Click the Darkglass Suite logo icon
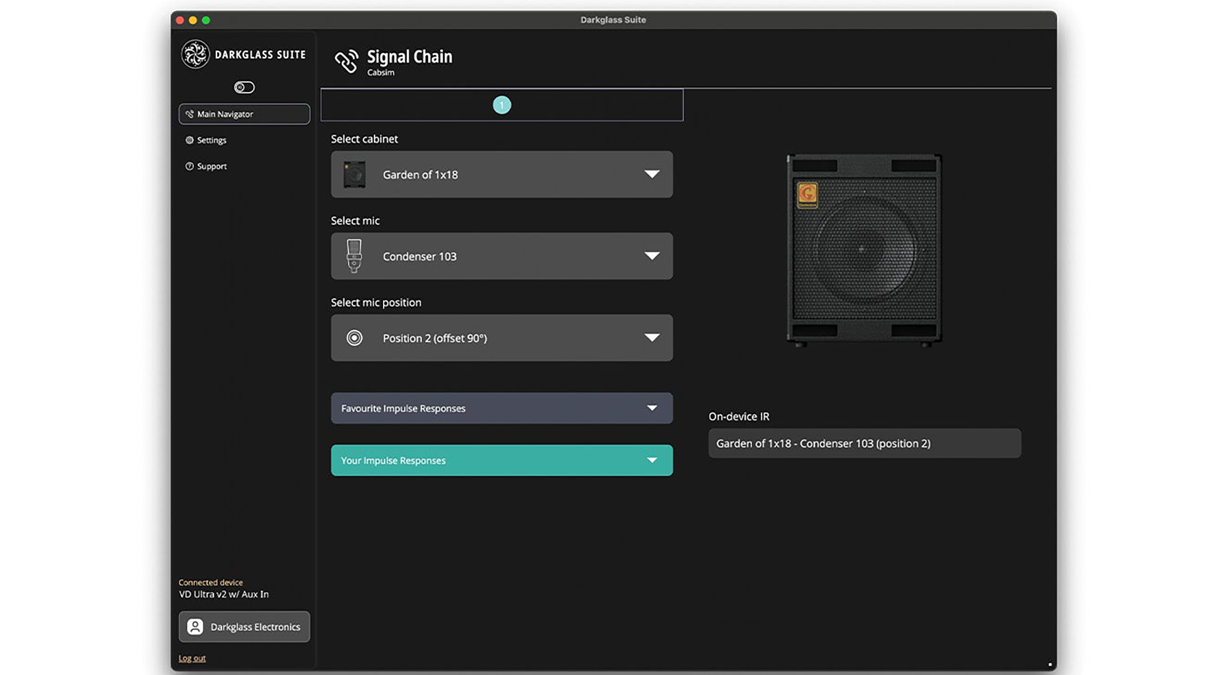This screenshot has height=675, width=1226. pos(195,55)
